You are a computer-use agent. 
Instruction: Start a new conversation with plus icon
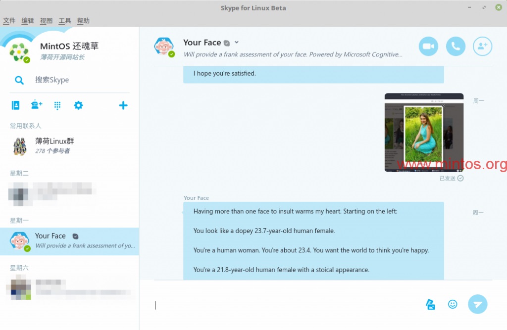pyautogui.click(x=123, y=105)
